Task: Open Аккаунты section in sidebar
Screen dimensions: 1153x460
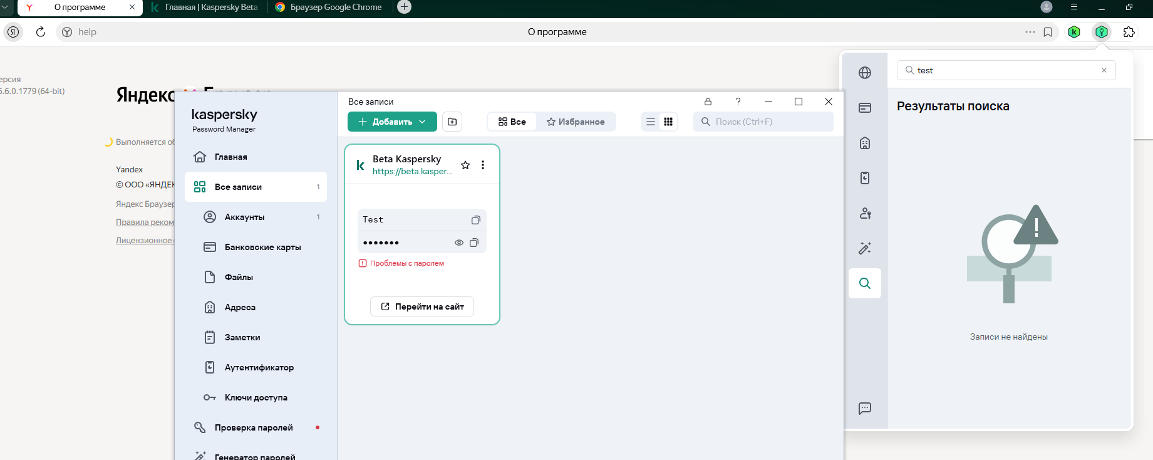Action: (x=256, y=217)
